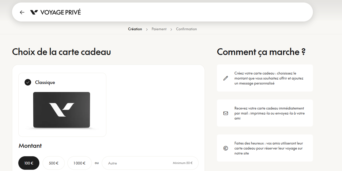
Task: Click the 'Choix de la carte cadeau' heading
Action: coord(61,52)
